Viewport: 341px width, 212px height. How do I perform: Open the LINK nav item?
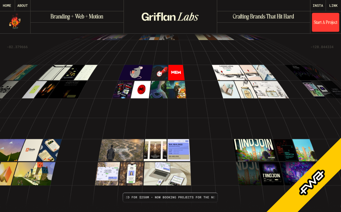(333, 6)
